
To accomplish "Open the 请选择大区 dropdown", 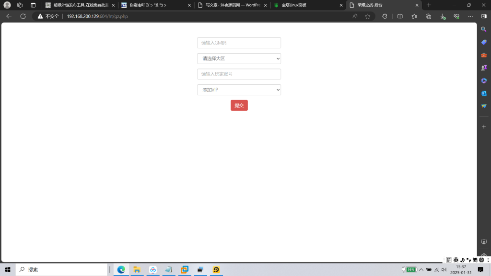I will [239, 58].
